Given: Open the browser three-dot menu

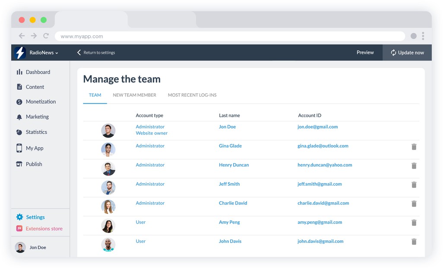Looking at the screenshot, I should click(x=423, y=36).
